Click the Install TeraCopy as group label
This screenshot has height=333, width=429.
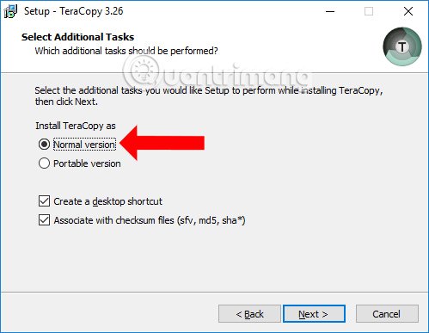(x=76, y=126)
